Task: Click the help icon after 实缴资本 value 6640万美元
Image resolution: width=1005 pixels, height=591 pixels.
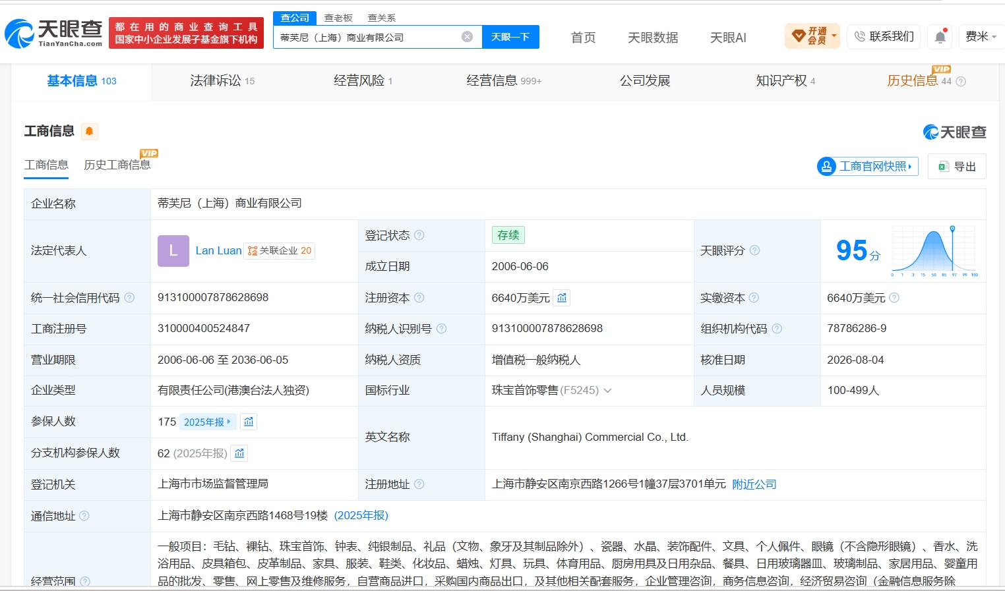Action: pos(894,298)
